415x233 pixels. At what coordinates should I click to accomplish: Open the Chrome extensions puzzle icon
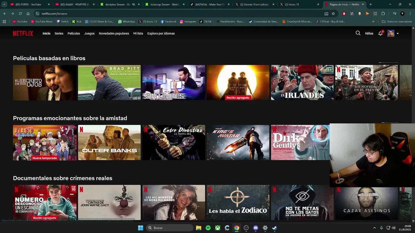tap(383, 14)
